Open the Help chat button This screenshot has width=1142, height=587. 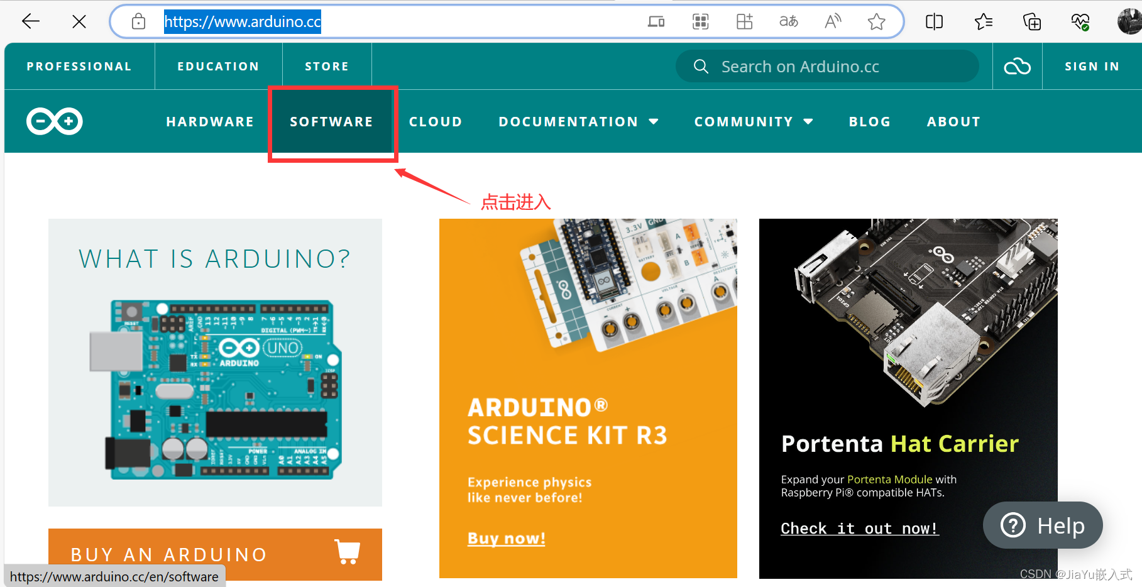[1043, 525]
